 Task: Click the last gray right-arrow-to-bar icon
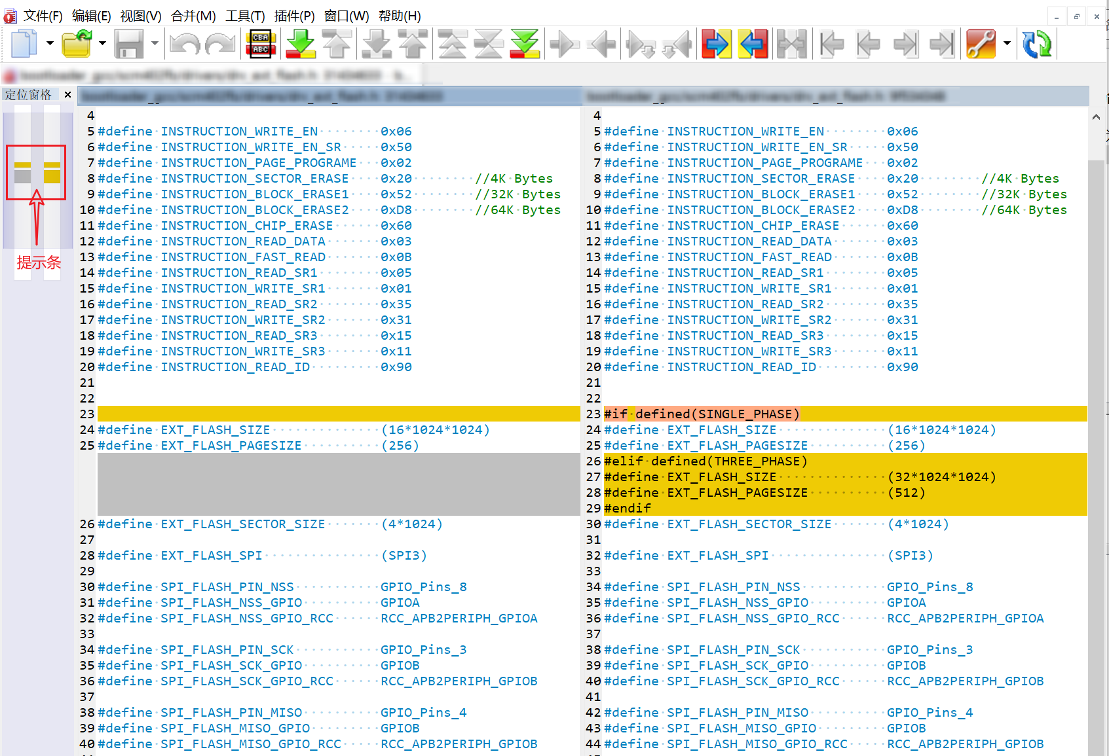tap(943, 44)
